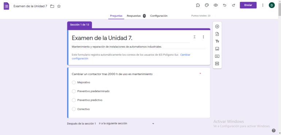The height and width of the screenshot is (135, 281).
Task: Add title and description icon
Action: click(217, 41)
